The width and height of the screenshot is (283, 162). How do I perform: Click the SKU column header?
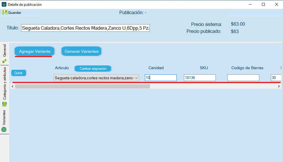click(204, 68)
